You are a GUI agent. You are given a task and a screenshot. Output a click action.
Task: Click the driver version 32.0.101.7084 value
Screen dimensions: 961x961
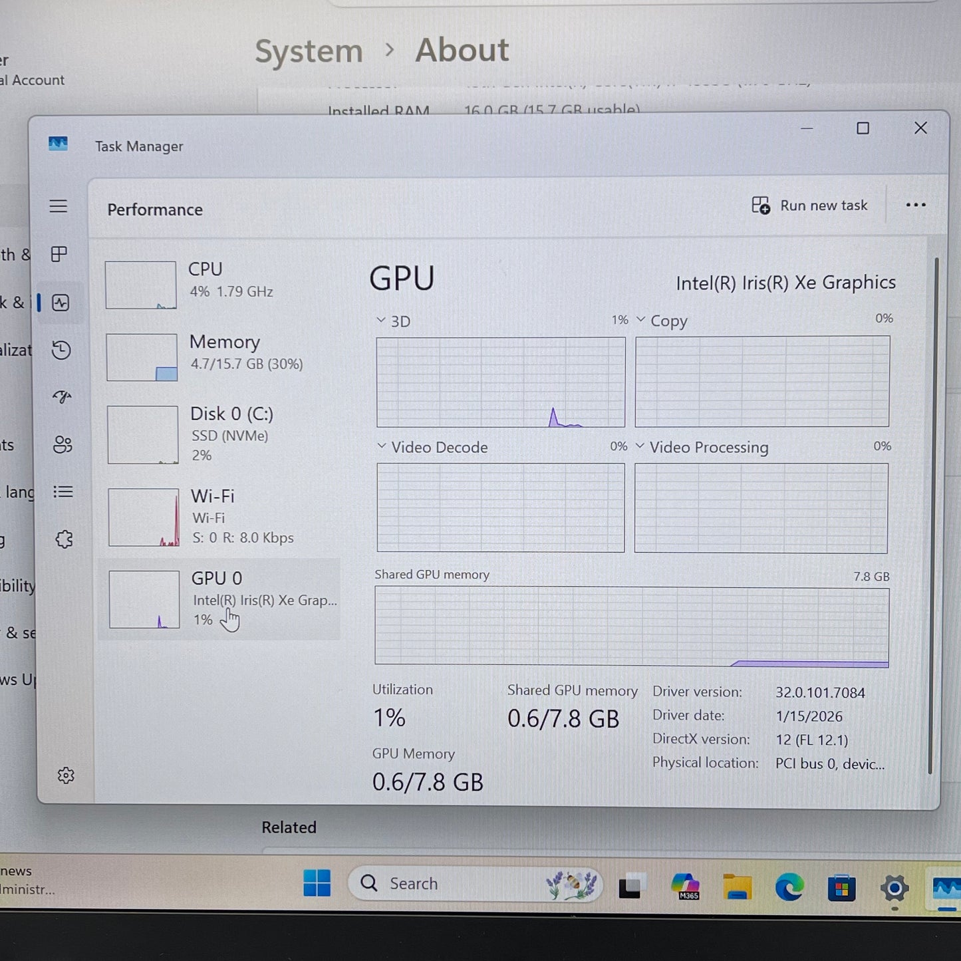pyautogui.click(x=820, y=693)
